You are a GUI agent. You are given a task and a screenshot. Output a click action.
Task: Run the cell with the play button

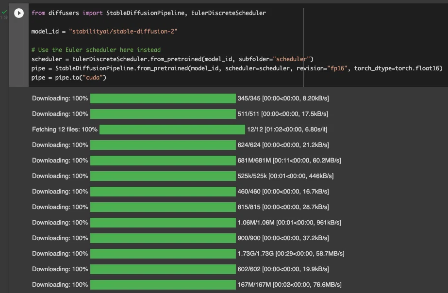tap(19, 13)
